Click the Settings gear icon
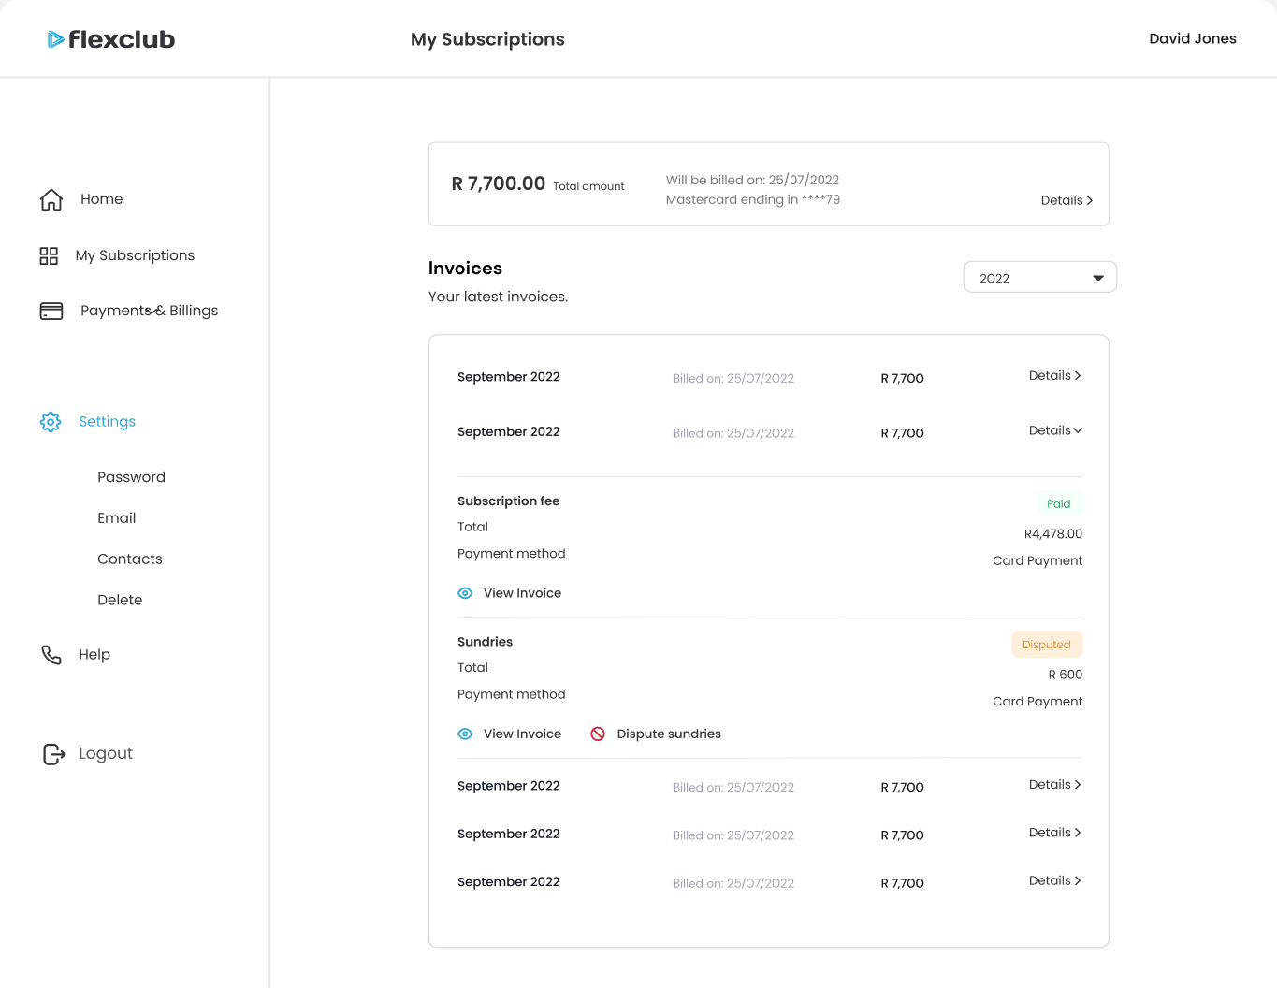 (x=51, y=422)
